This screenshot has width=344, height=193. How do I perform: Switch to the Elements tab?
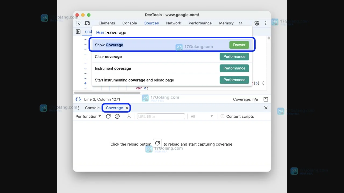(x=107, y=23)
